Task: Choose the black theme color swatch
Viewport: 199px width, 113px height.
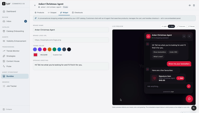Action: [x=69, y=49]
